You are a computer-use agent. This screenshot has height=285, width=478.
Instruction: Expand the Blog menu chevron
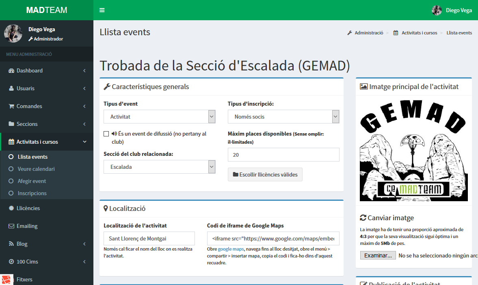coord(84,244)
